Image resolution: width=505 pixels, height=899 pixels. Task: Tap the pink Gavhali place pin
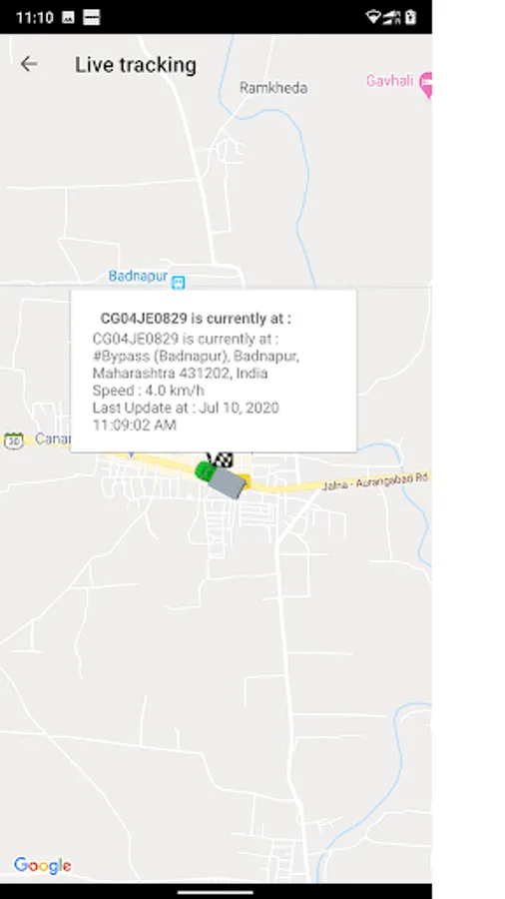point(426,85)
